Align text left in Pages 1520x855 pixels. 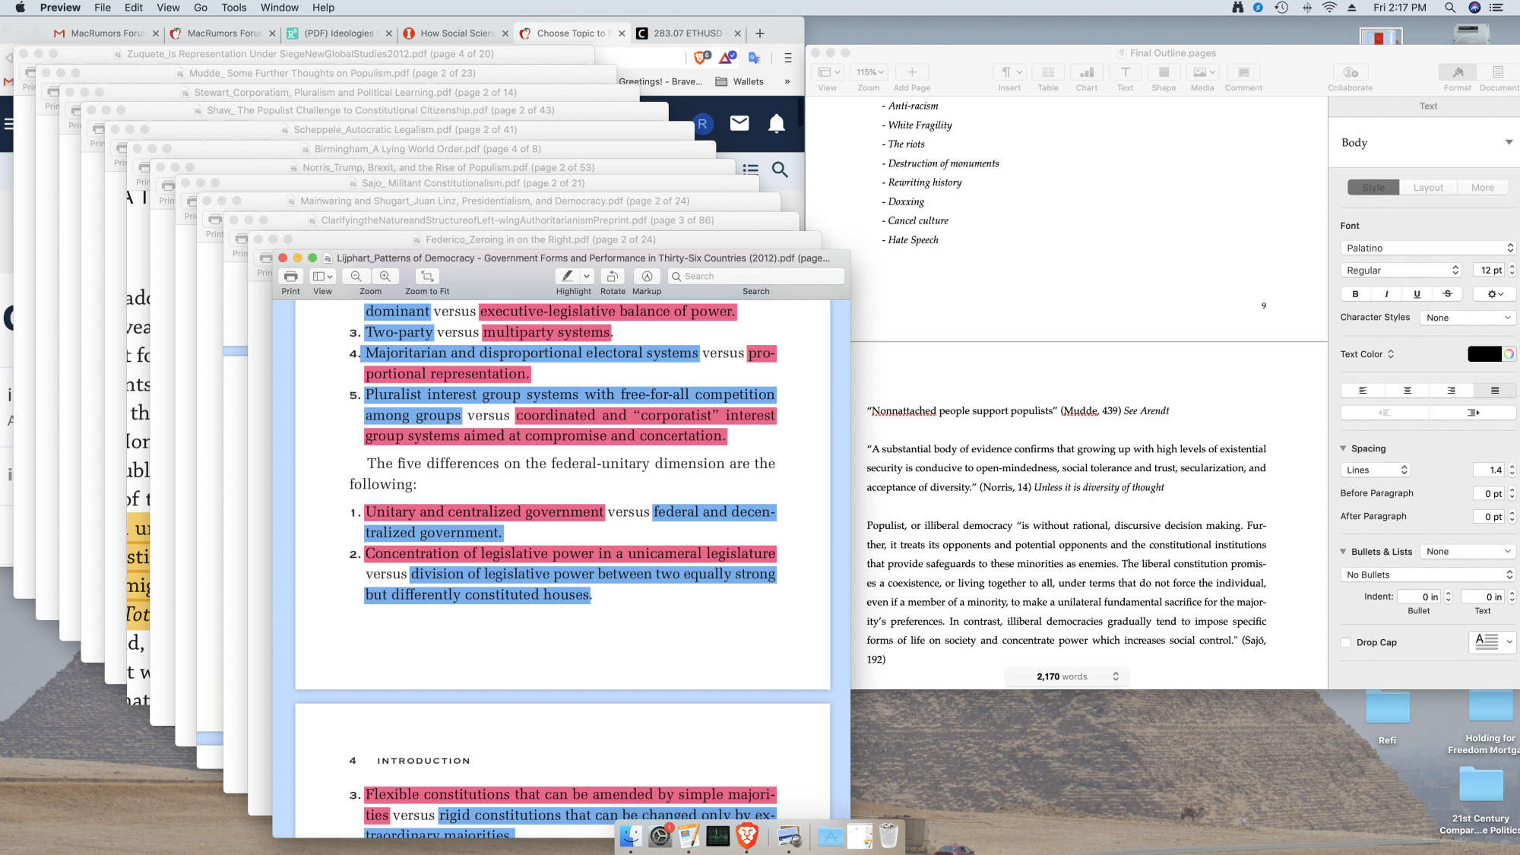click(x=1363, y=391)
